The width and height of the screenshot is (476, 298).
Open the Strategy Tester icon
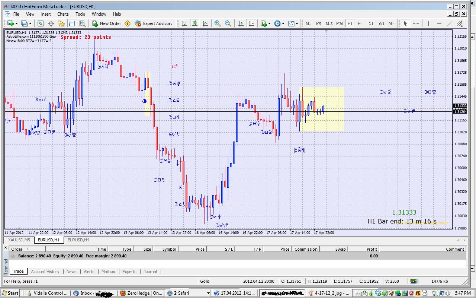[82, 23]
